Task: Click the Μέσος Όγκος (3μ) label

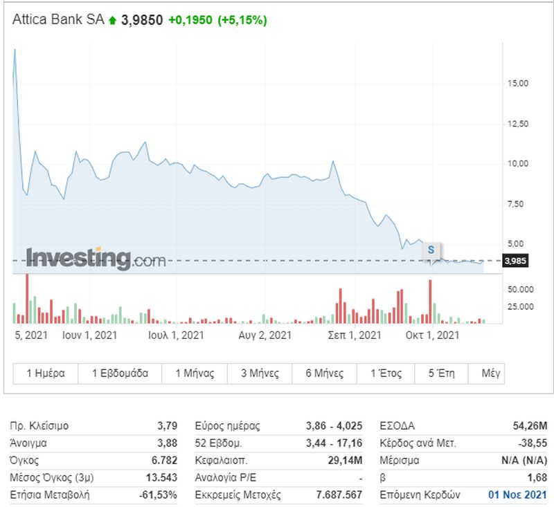Action: 52,477
